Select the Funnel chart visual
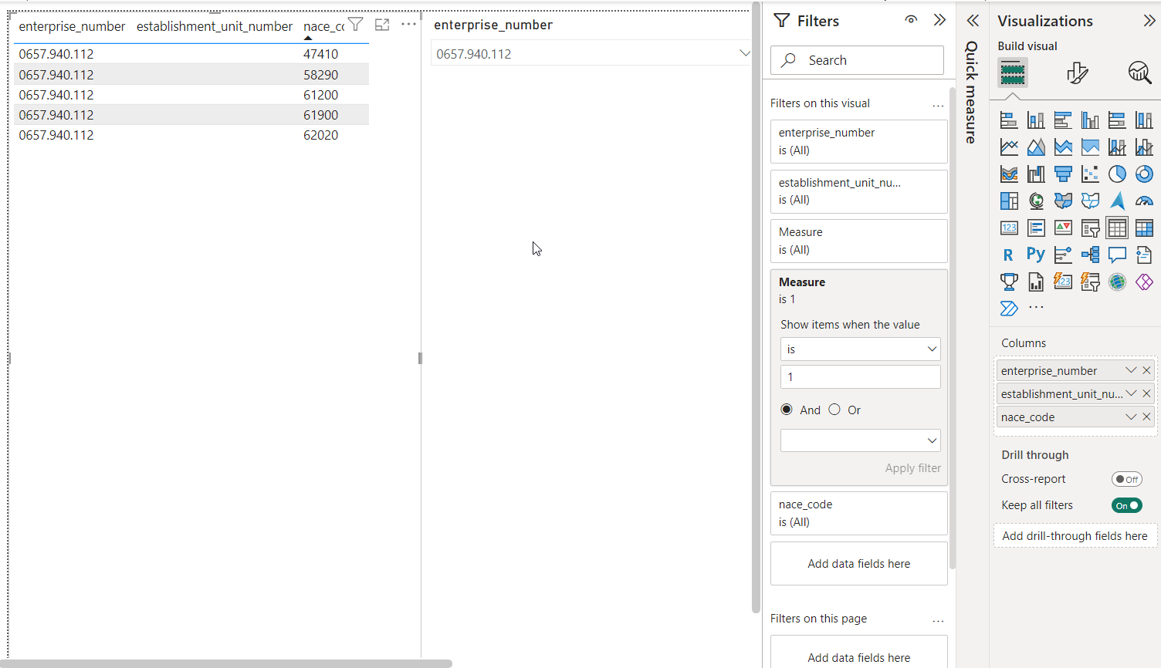The image size is (1161, 668). [x=1063, y=174]
